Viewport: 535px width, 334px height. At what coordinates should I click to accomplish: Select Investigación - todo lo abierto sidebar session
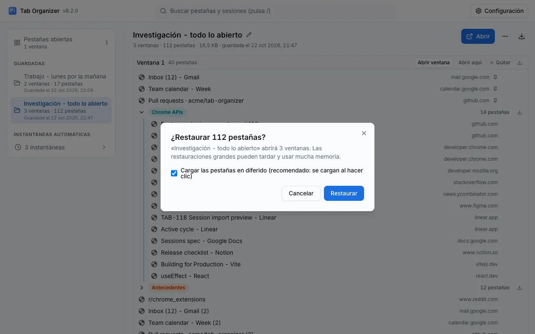(x=61, y=111)
